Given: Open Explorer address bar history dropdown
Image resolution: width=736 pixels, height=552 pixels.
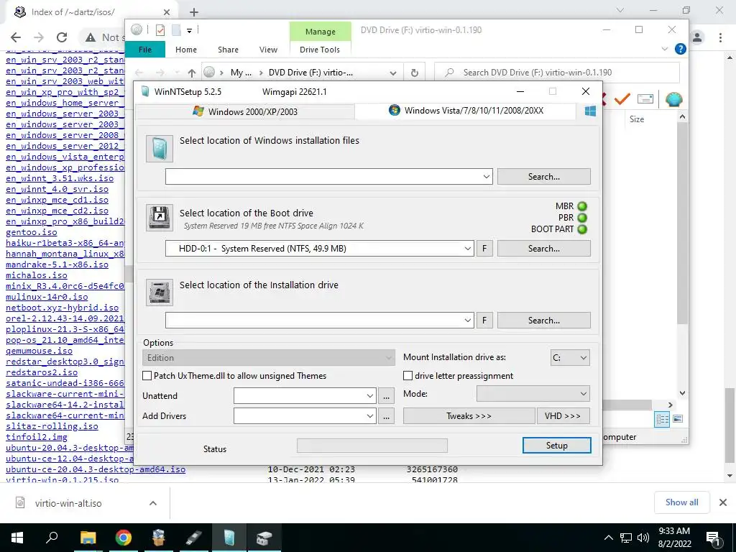Looking at the screenshot, I should click(393, 73).
